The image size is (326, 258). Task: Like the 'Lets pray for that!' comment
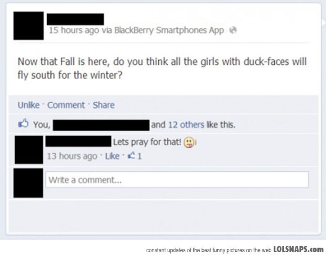point(112,156)
